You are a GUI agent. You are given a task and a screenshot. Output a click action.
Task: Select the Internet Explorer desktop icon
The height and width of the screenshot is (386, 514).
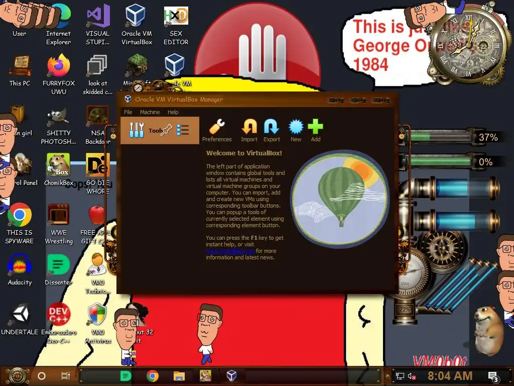[x=58, y=25]
